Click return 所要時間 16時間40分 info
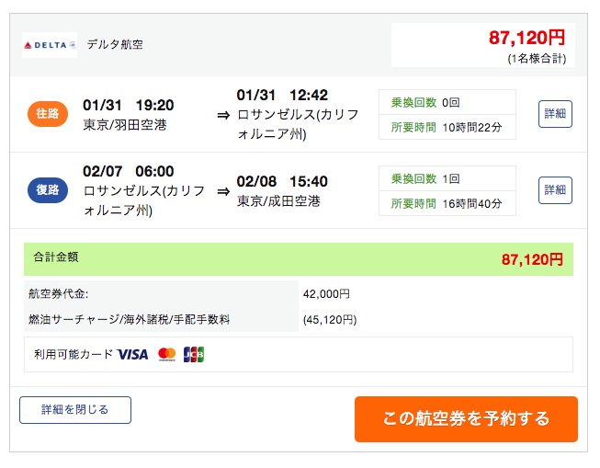The width and height of the screenshot is (600, 468). click(447, 203)
